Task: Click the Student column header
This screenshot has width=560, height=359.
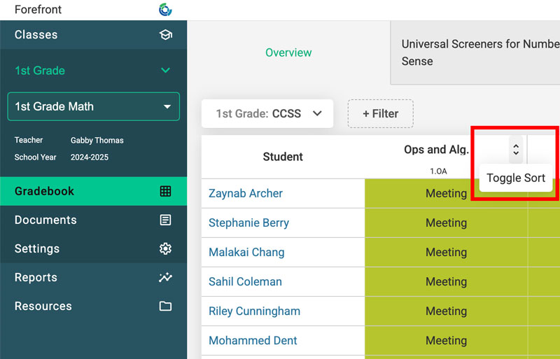Action: 283,157
